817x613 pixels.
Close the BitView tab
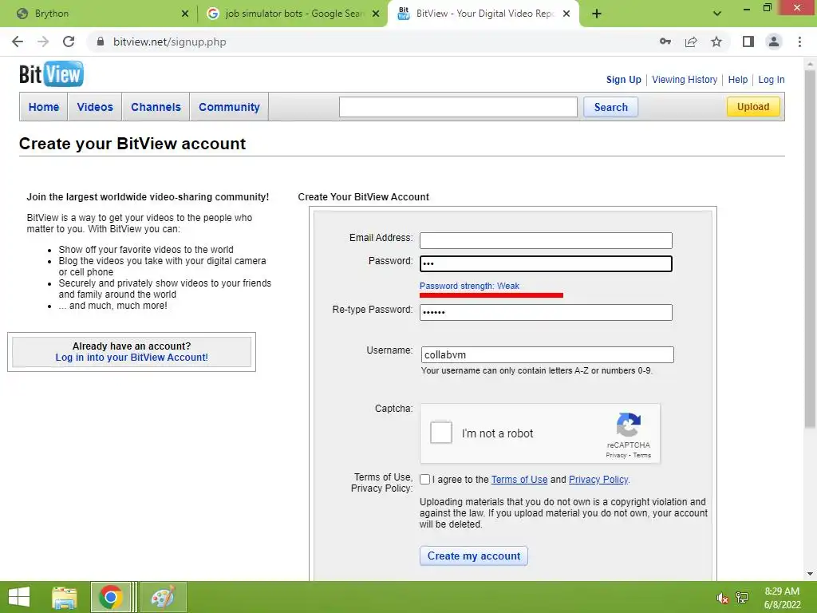tap(566, 14)
